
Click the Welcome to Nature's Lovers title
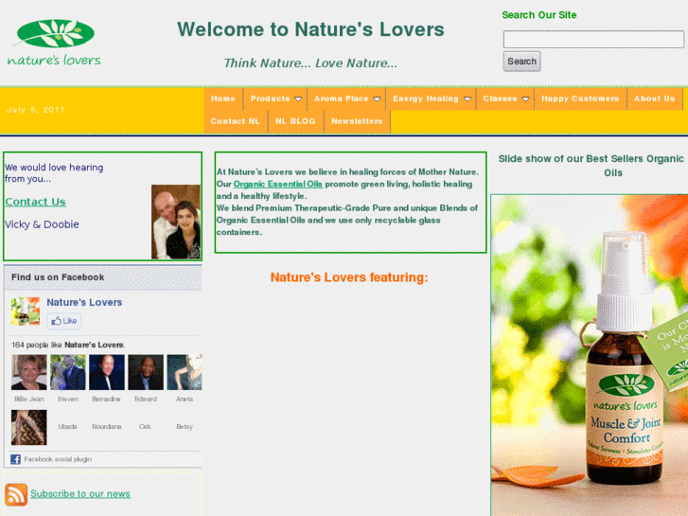310,29
